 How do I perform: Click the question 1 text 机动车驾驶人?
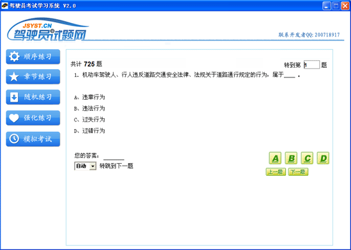pos(187,75)
